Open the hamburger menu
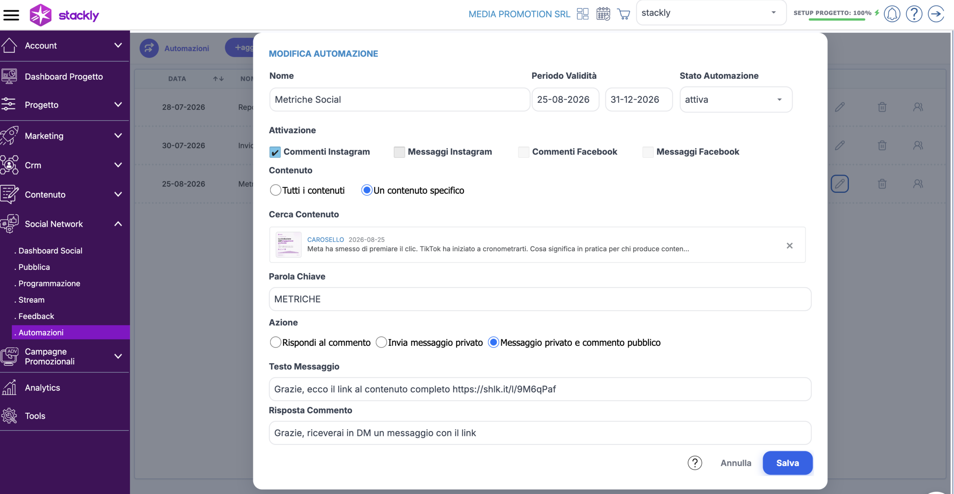 click(x=11, y=15)
